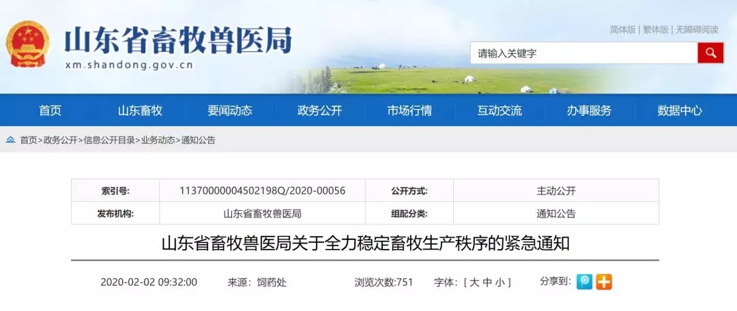Click the national emblem logo
Image resolution: width=737 pixels, height=311 pixels.
point(28,44)
